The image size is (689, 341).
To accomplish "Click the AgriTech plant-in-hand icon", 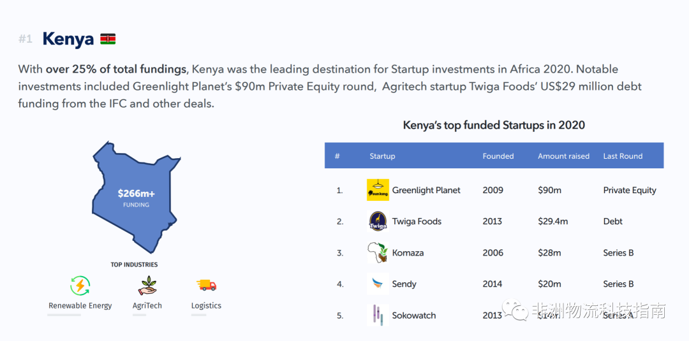I will (147, 286).
